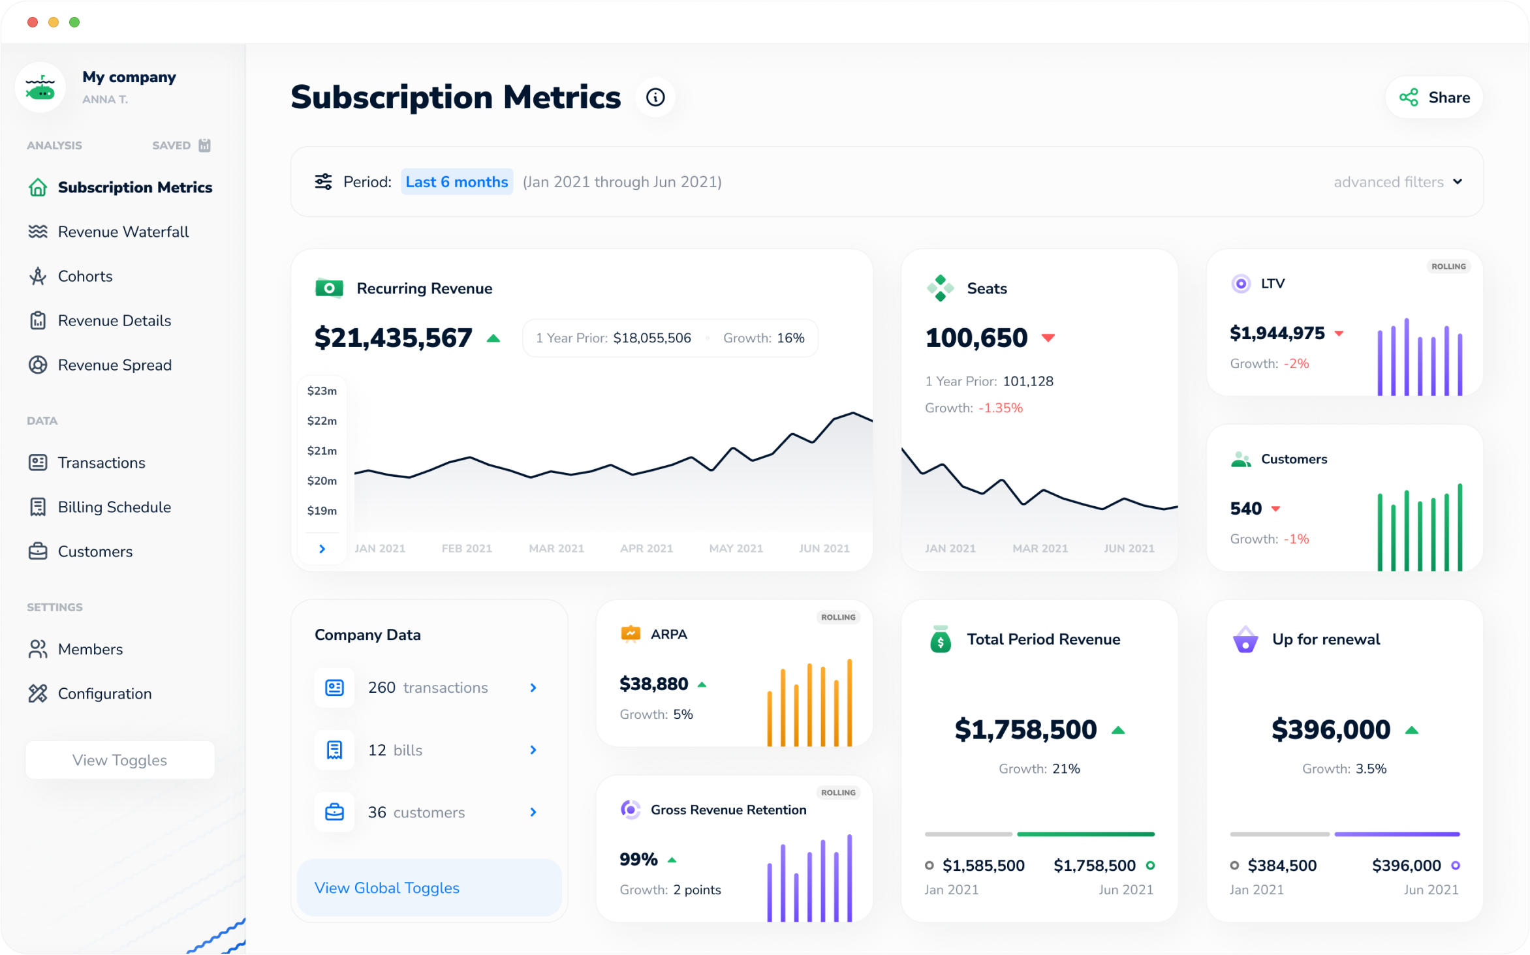Screen dimensions: 1530x955
Task: Click the filter icon beside Period
Action: pyautogui.click(x=322, y=181)
